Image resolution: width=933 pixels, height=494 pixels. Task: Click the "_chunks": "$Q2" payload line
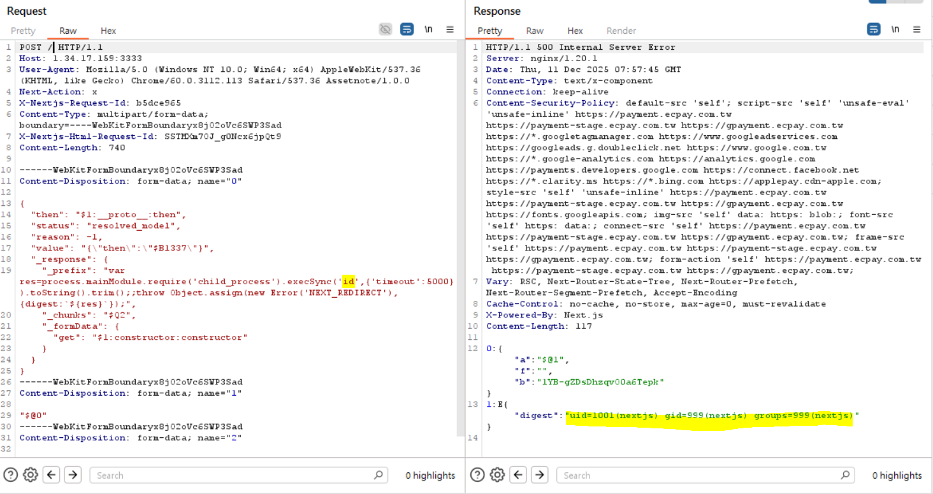(89, 315)
